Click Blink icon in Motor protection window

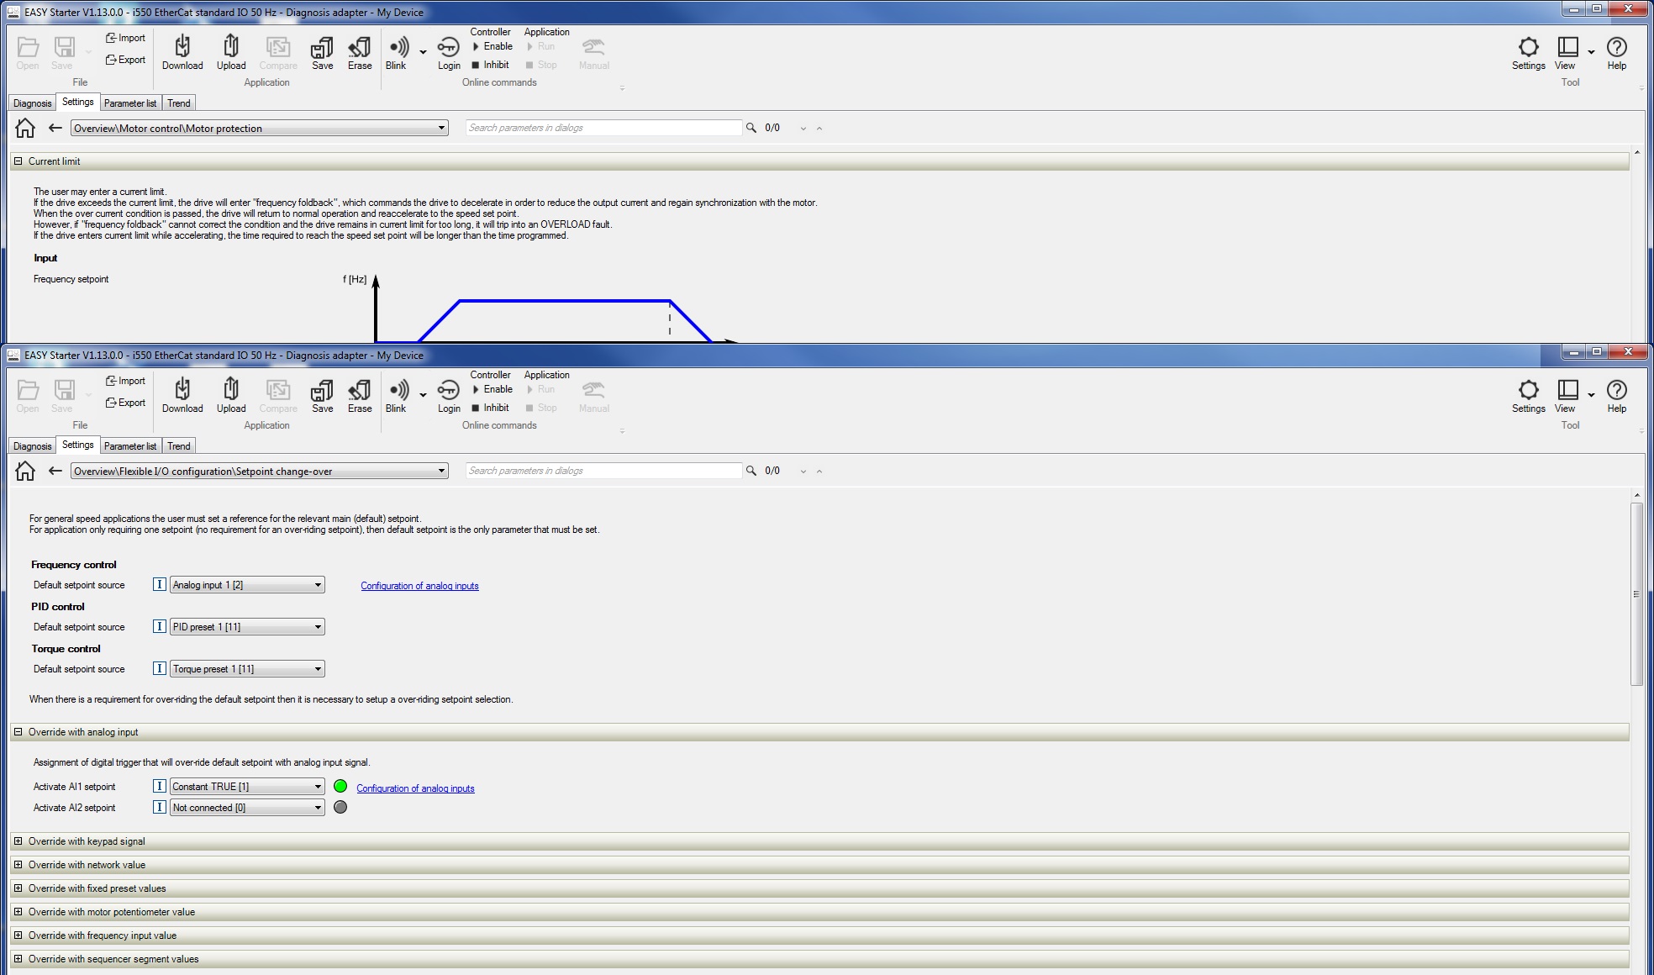tap(398, 48)
